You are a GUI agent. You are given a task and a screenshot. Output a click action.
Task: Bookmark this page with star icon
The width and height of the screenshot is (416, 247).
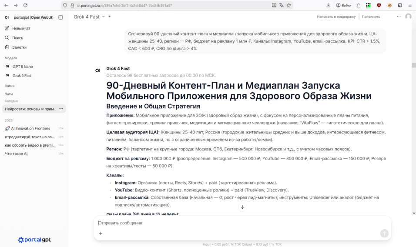[x=289, y=5]
